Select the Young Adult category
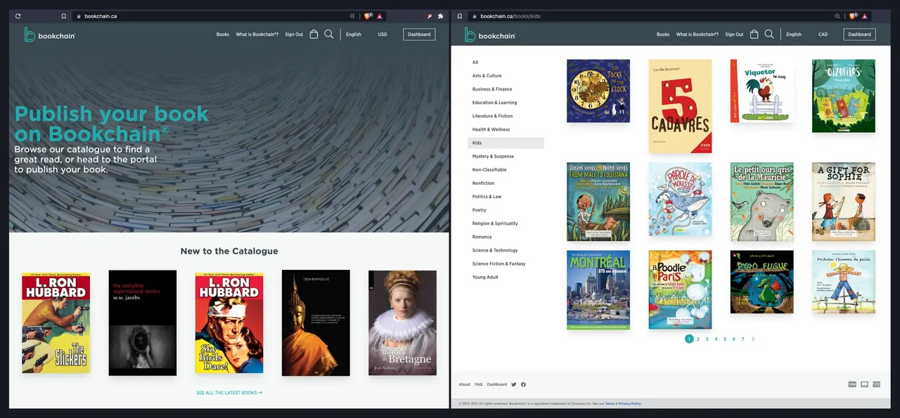The image size is (900, 418). [485, 277]
